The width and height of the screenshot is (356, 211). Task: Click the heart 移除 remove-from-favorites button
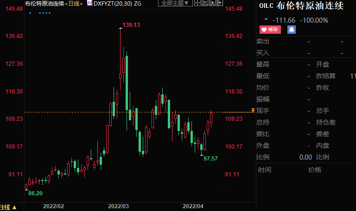coord(270,30)
